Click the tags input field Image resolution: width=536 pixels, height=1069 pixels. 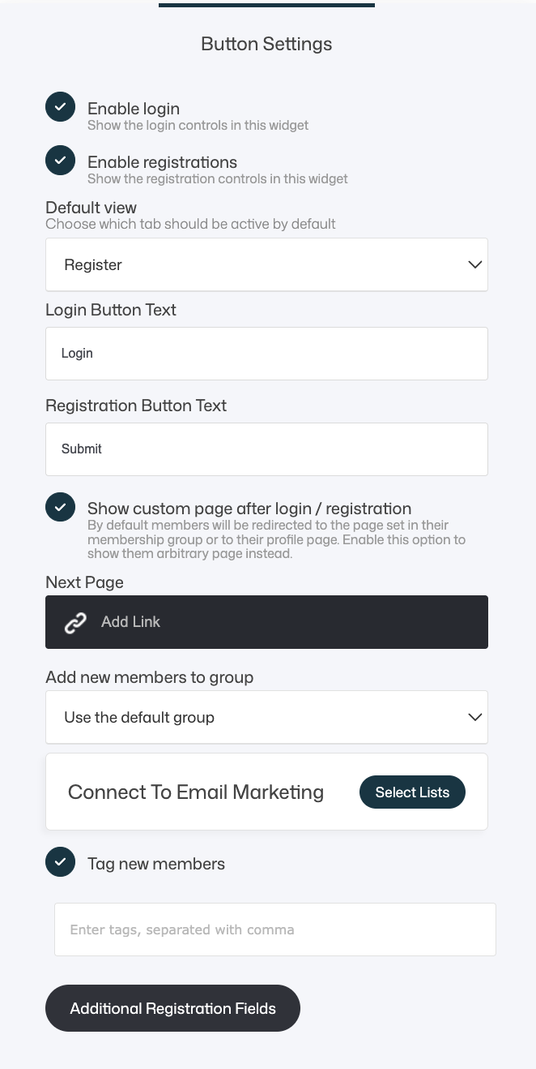click(274, 929)
